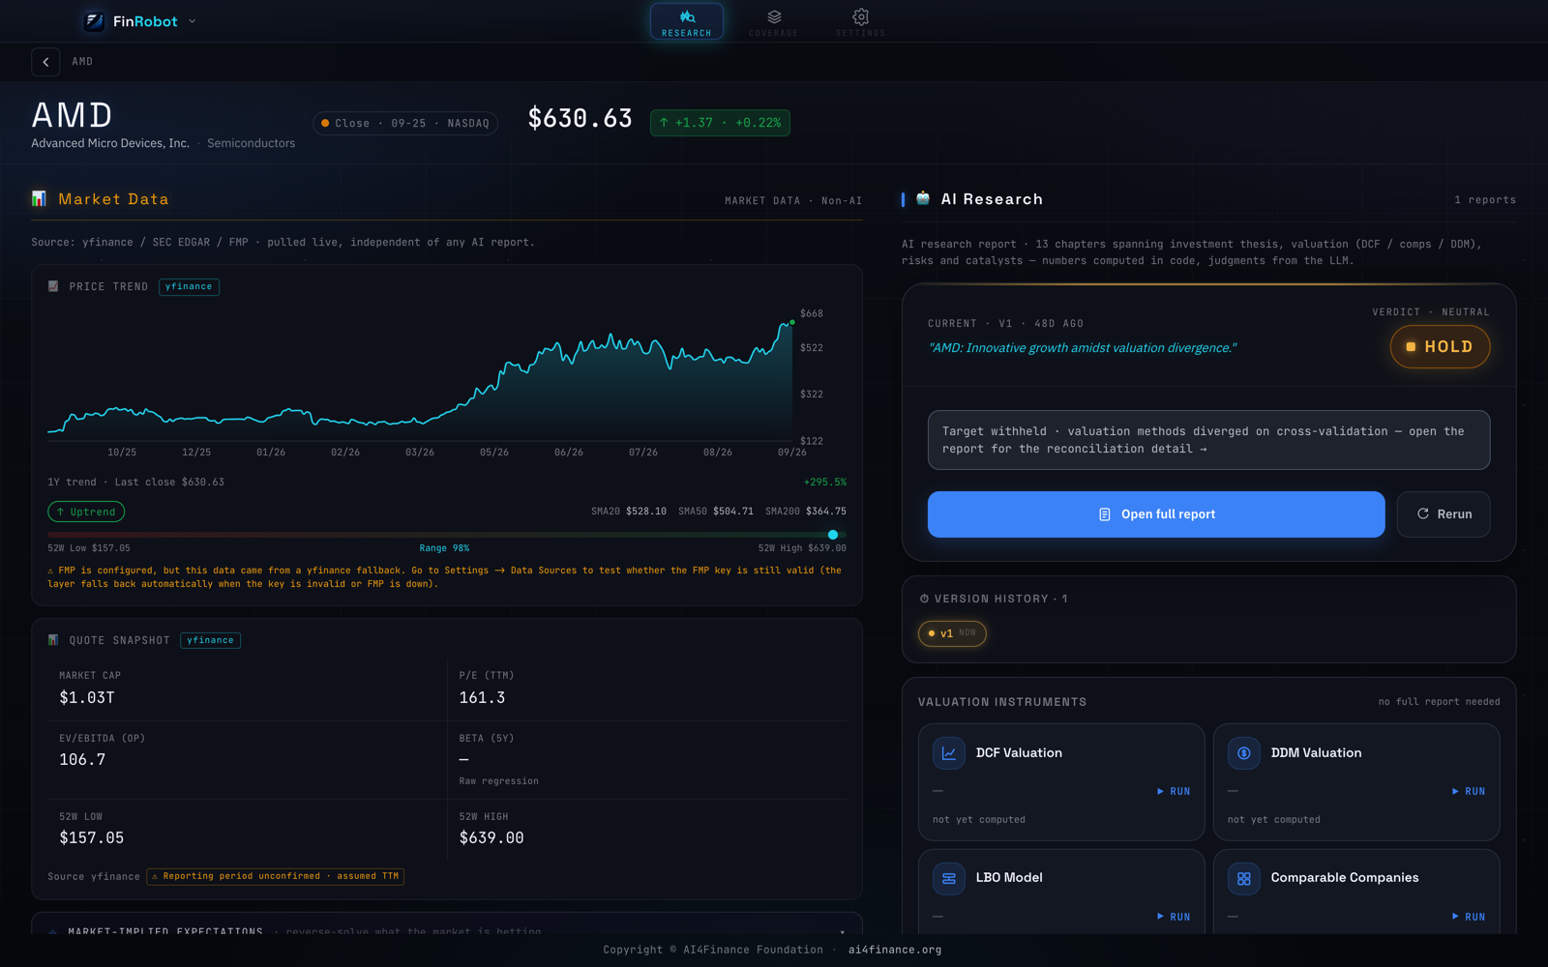Image resolution: width=1548 pixels, height=967 pixels.
Task: Click the AMD price trend chart
Action: (421, 379)
